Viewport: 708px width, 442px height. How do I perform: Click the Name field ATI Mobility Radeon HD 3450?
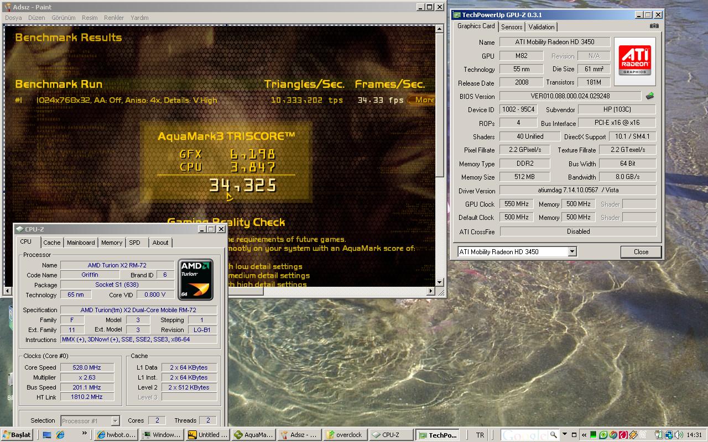tap(555, 42)
